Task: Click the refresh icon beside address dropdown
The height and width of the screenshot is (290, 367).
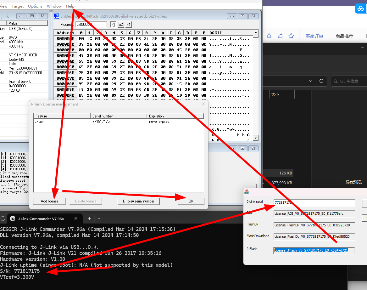Action: [x=321, y=81]
